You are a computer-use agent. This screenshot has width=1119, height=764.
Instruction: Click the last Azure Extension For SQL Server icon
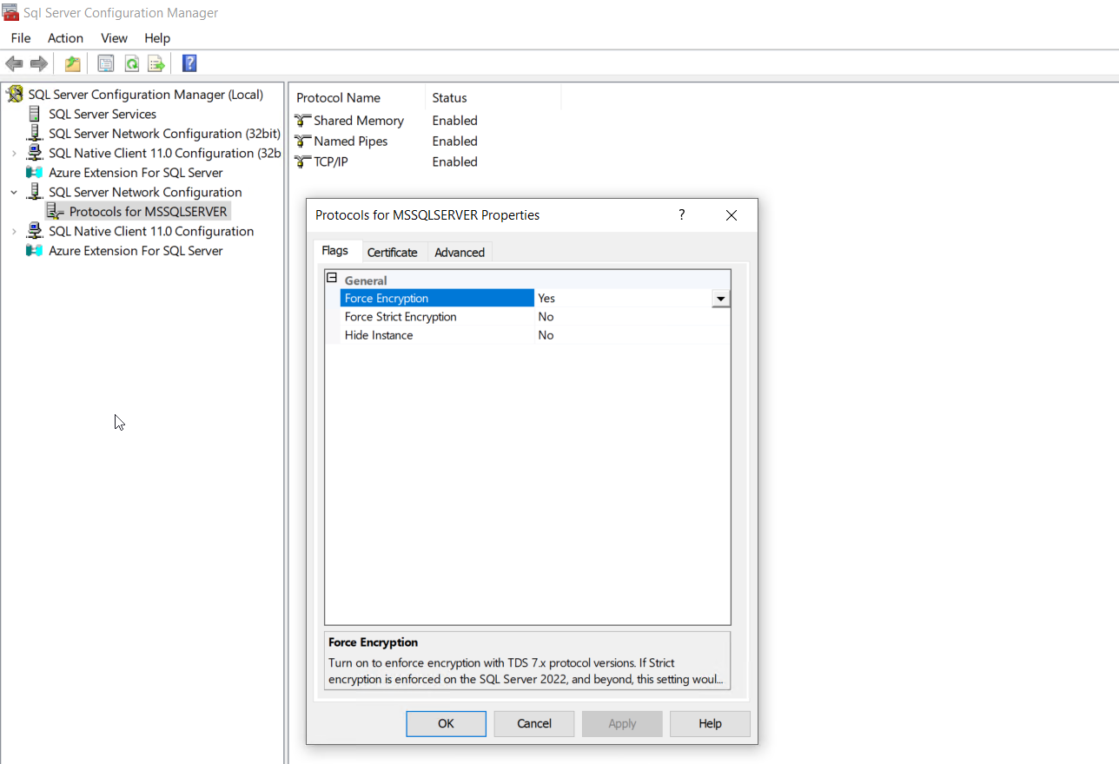pyautogui.click(x=35, y=251)
